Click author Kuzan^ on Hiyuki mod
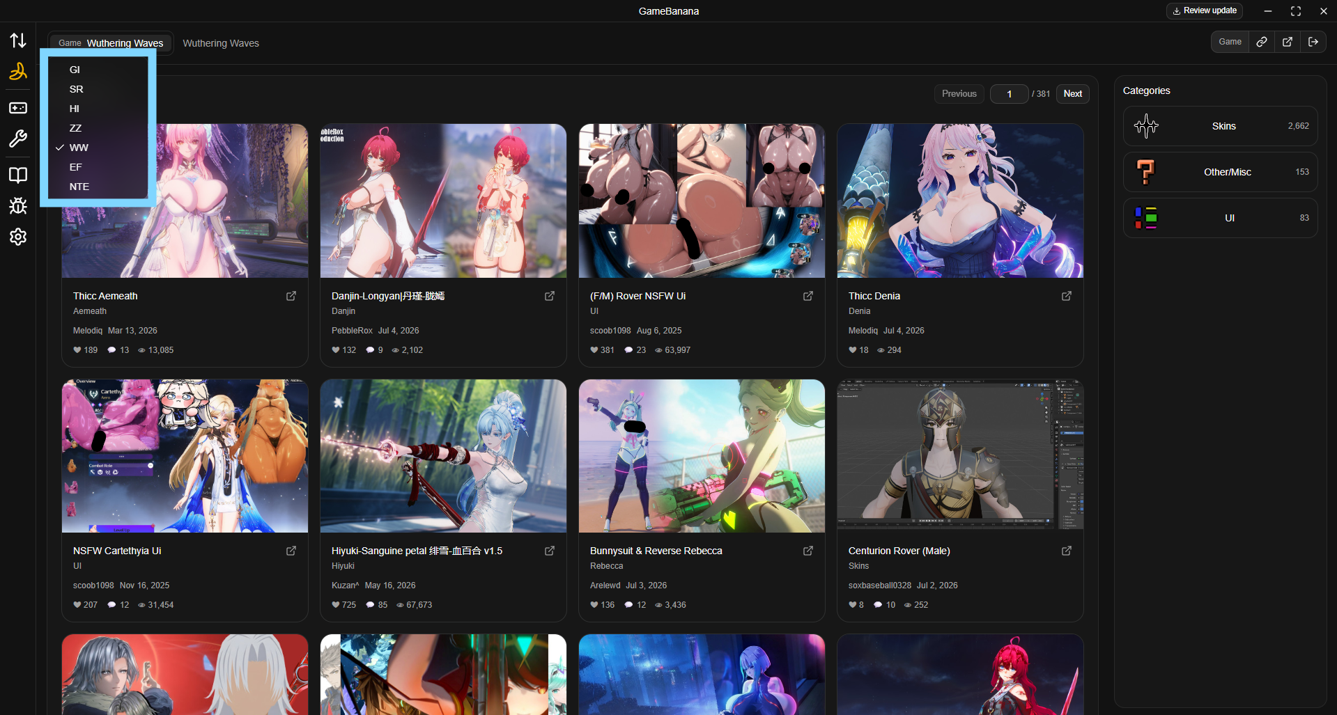 pyautogui.click(x=346, y=586)
